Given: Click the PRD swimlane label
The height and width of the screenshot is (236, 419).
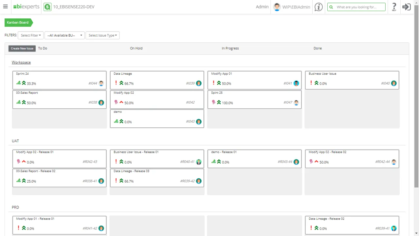Looking at the screenshot, I should pos(15,207).
